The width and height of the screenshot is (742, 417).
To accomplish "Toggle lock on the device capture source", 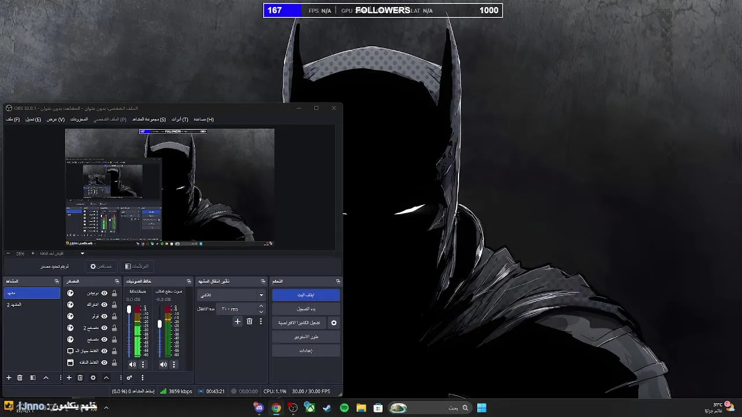I will point(114,351).
